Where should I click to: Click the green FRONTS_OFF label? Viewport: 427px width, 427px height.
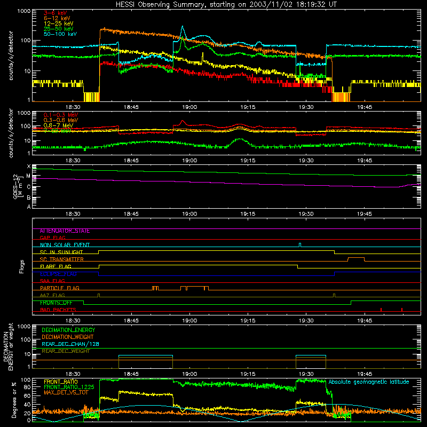click(56, 303)
